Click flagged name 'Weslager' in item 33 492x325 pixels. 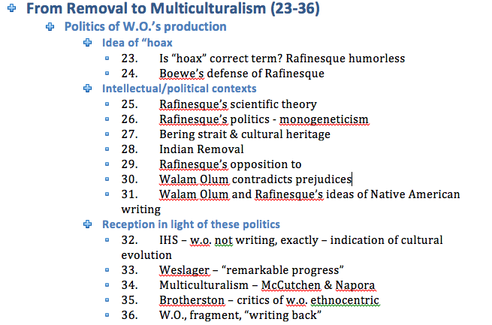(184, 270)
